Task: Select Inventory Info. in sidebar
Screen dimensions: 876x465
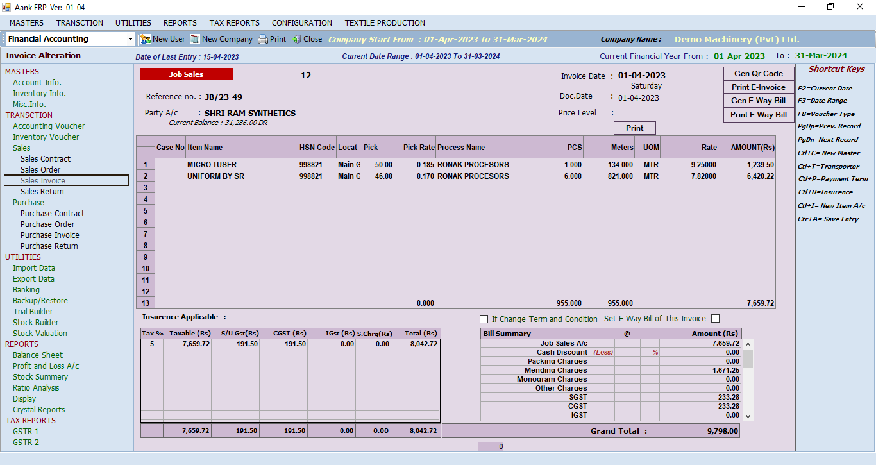Action: click(39, 94)
